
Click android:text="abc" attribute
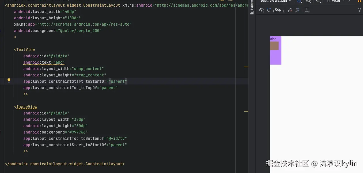44,62
